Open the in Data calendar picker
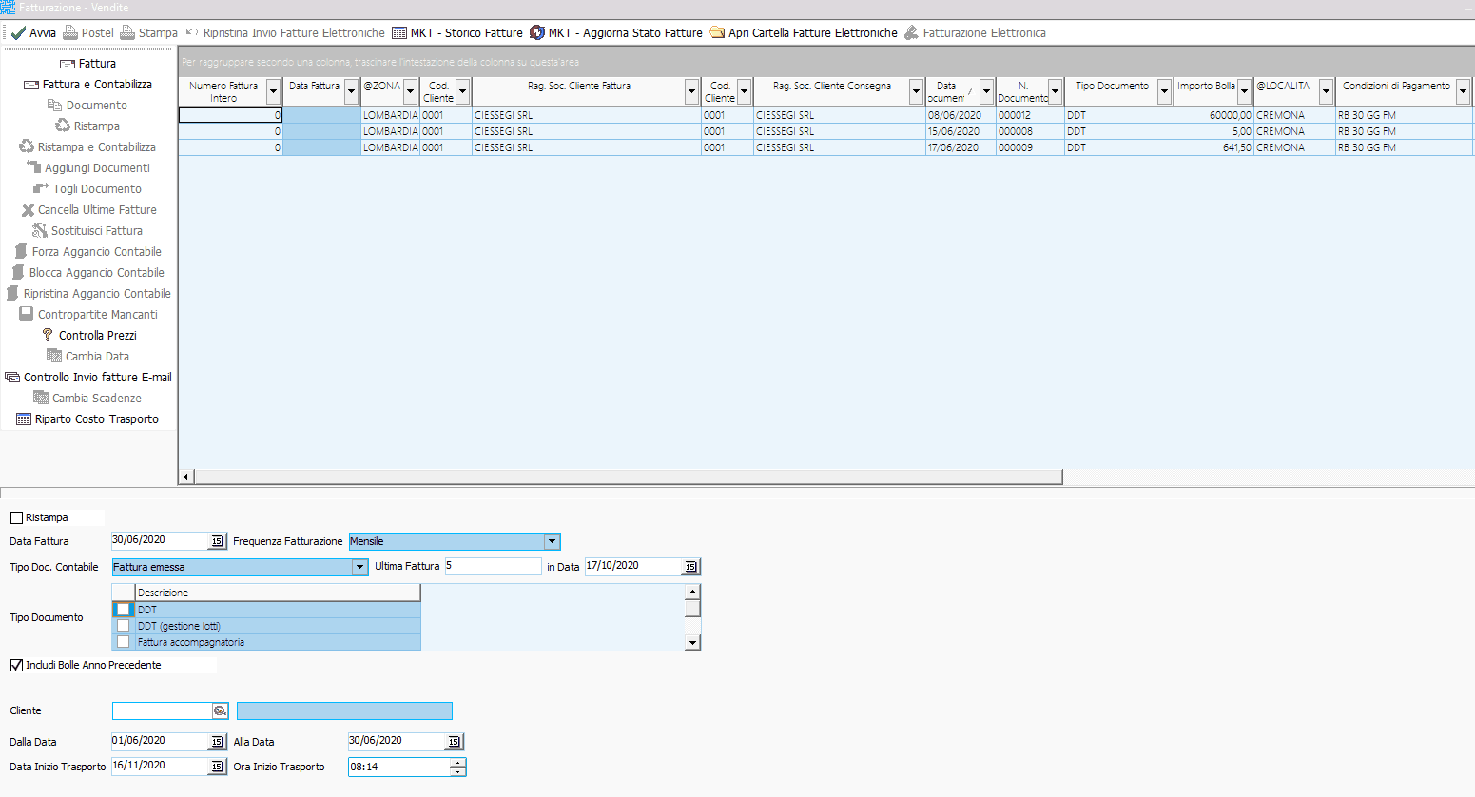The height and width of the screenshot is (797, 1475). (x=691, y=567)
